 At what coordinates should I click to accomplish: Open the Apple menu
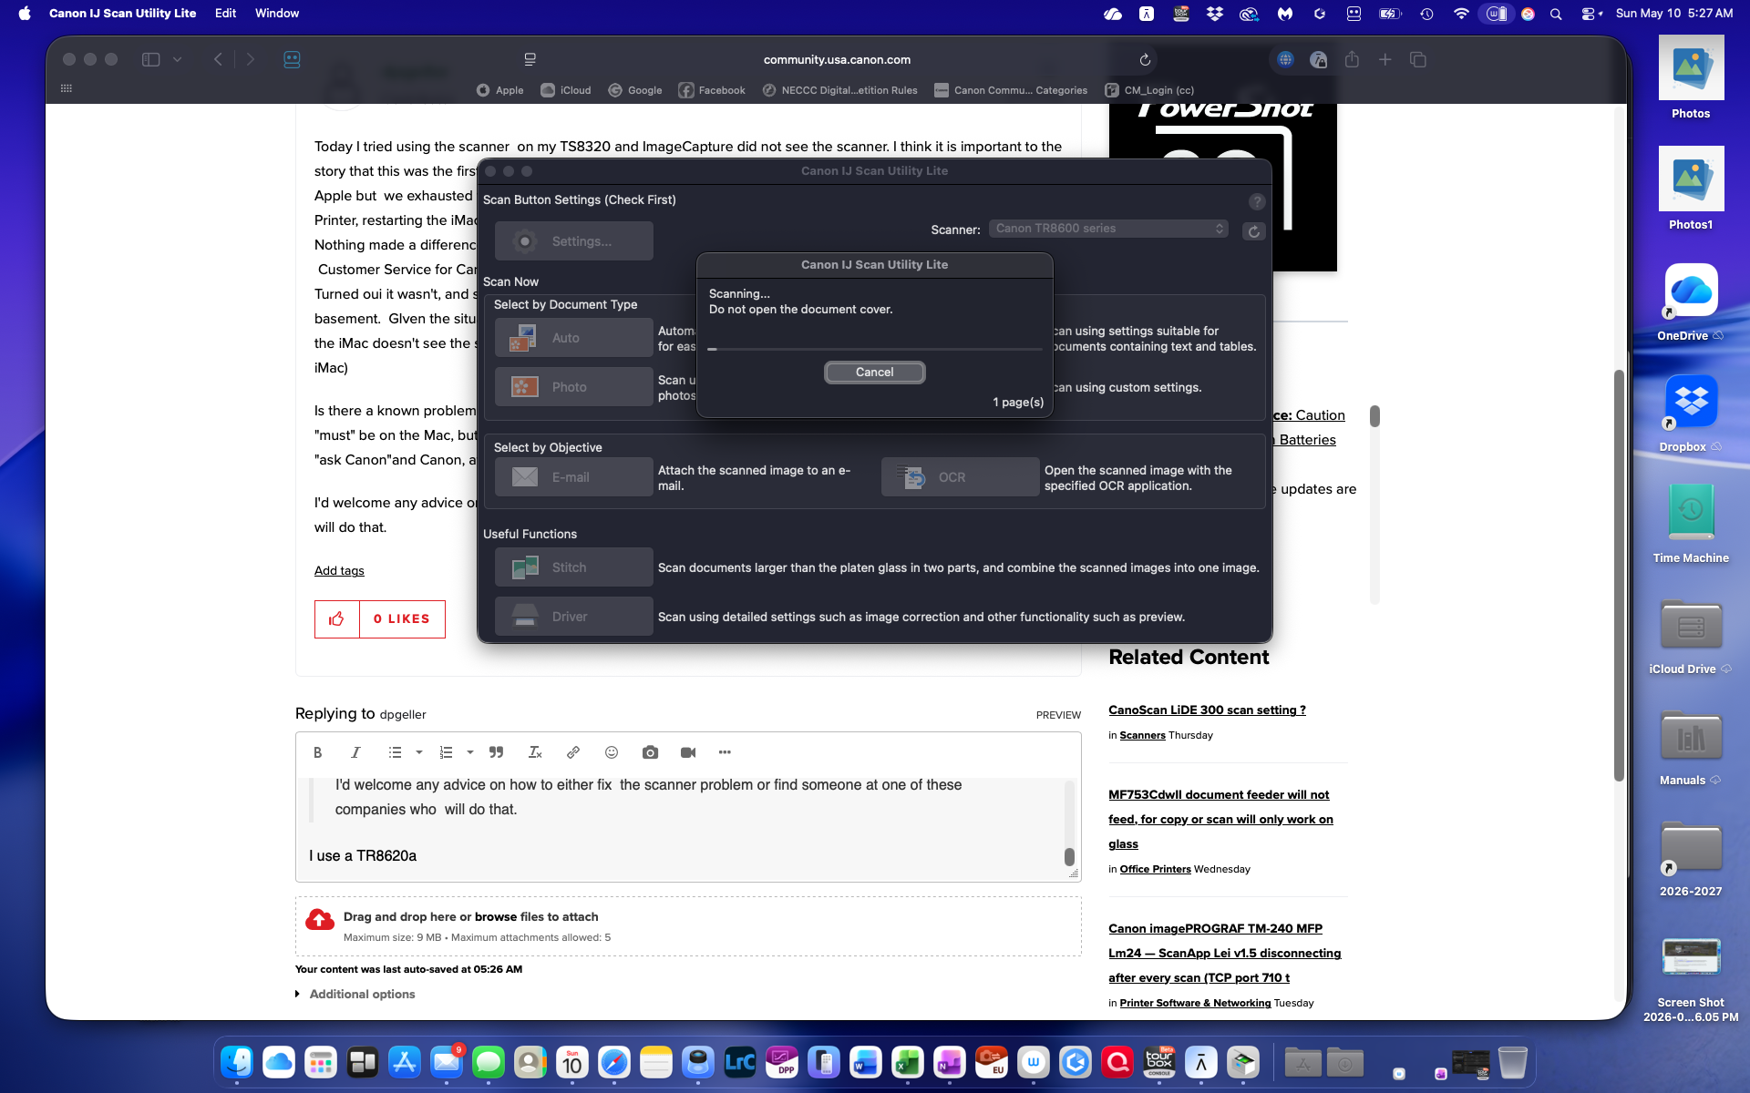pos(25,13)
